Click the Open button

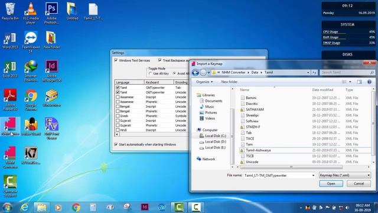click(x=331, y=183)
